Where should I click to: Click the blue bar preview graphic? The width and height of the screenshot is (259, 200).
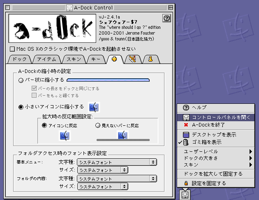tap(108, 80)
